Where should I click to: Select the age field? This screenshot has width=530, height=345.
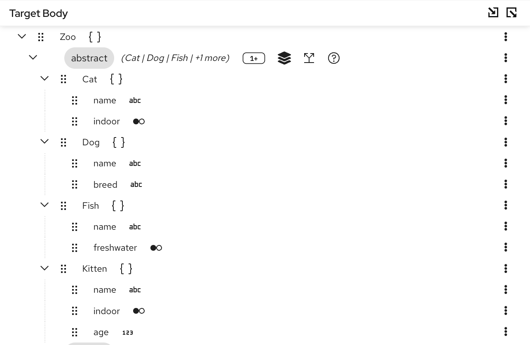click(x=101, y=332)
